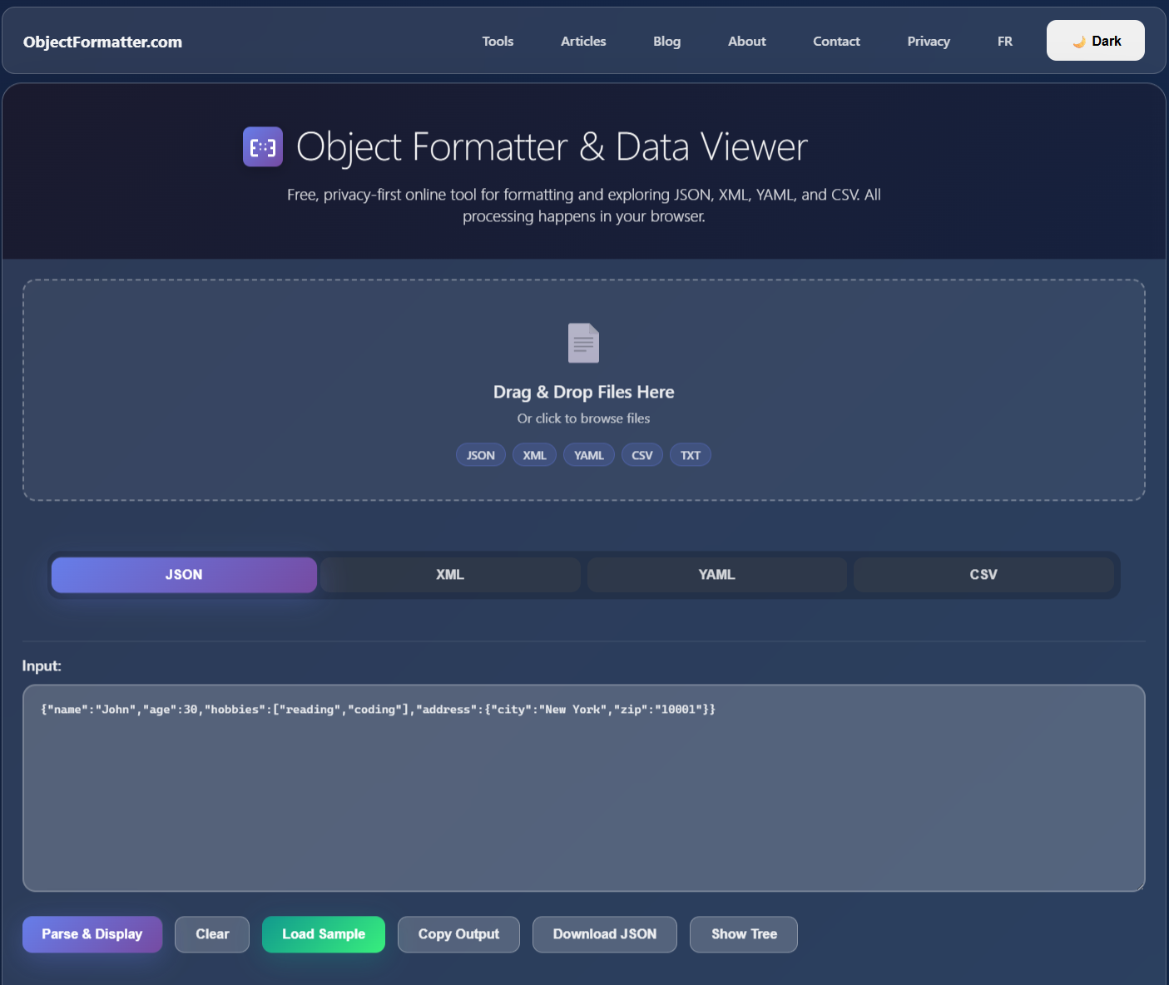This screenshot has height=985, width=1169.
Task: Open the Tools navigation menu
Action: pyautogui.click(x=498, y=42)
